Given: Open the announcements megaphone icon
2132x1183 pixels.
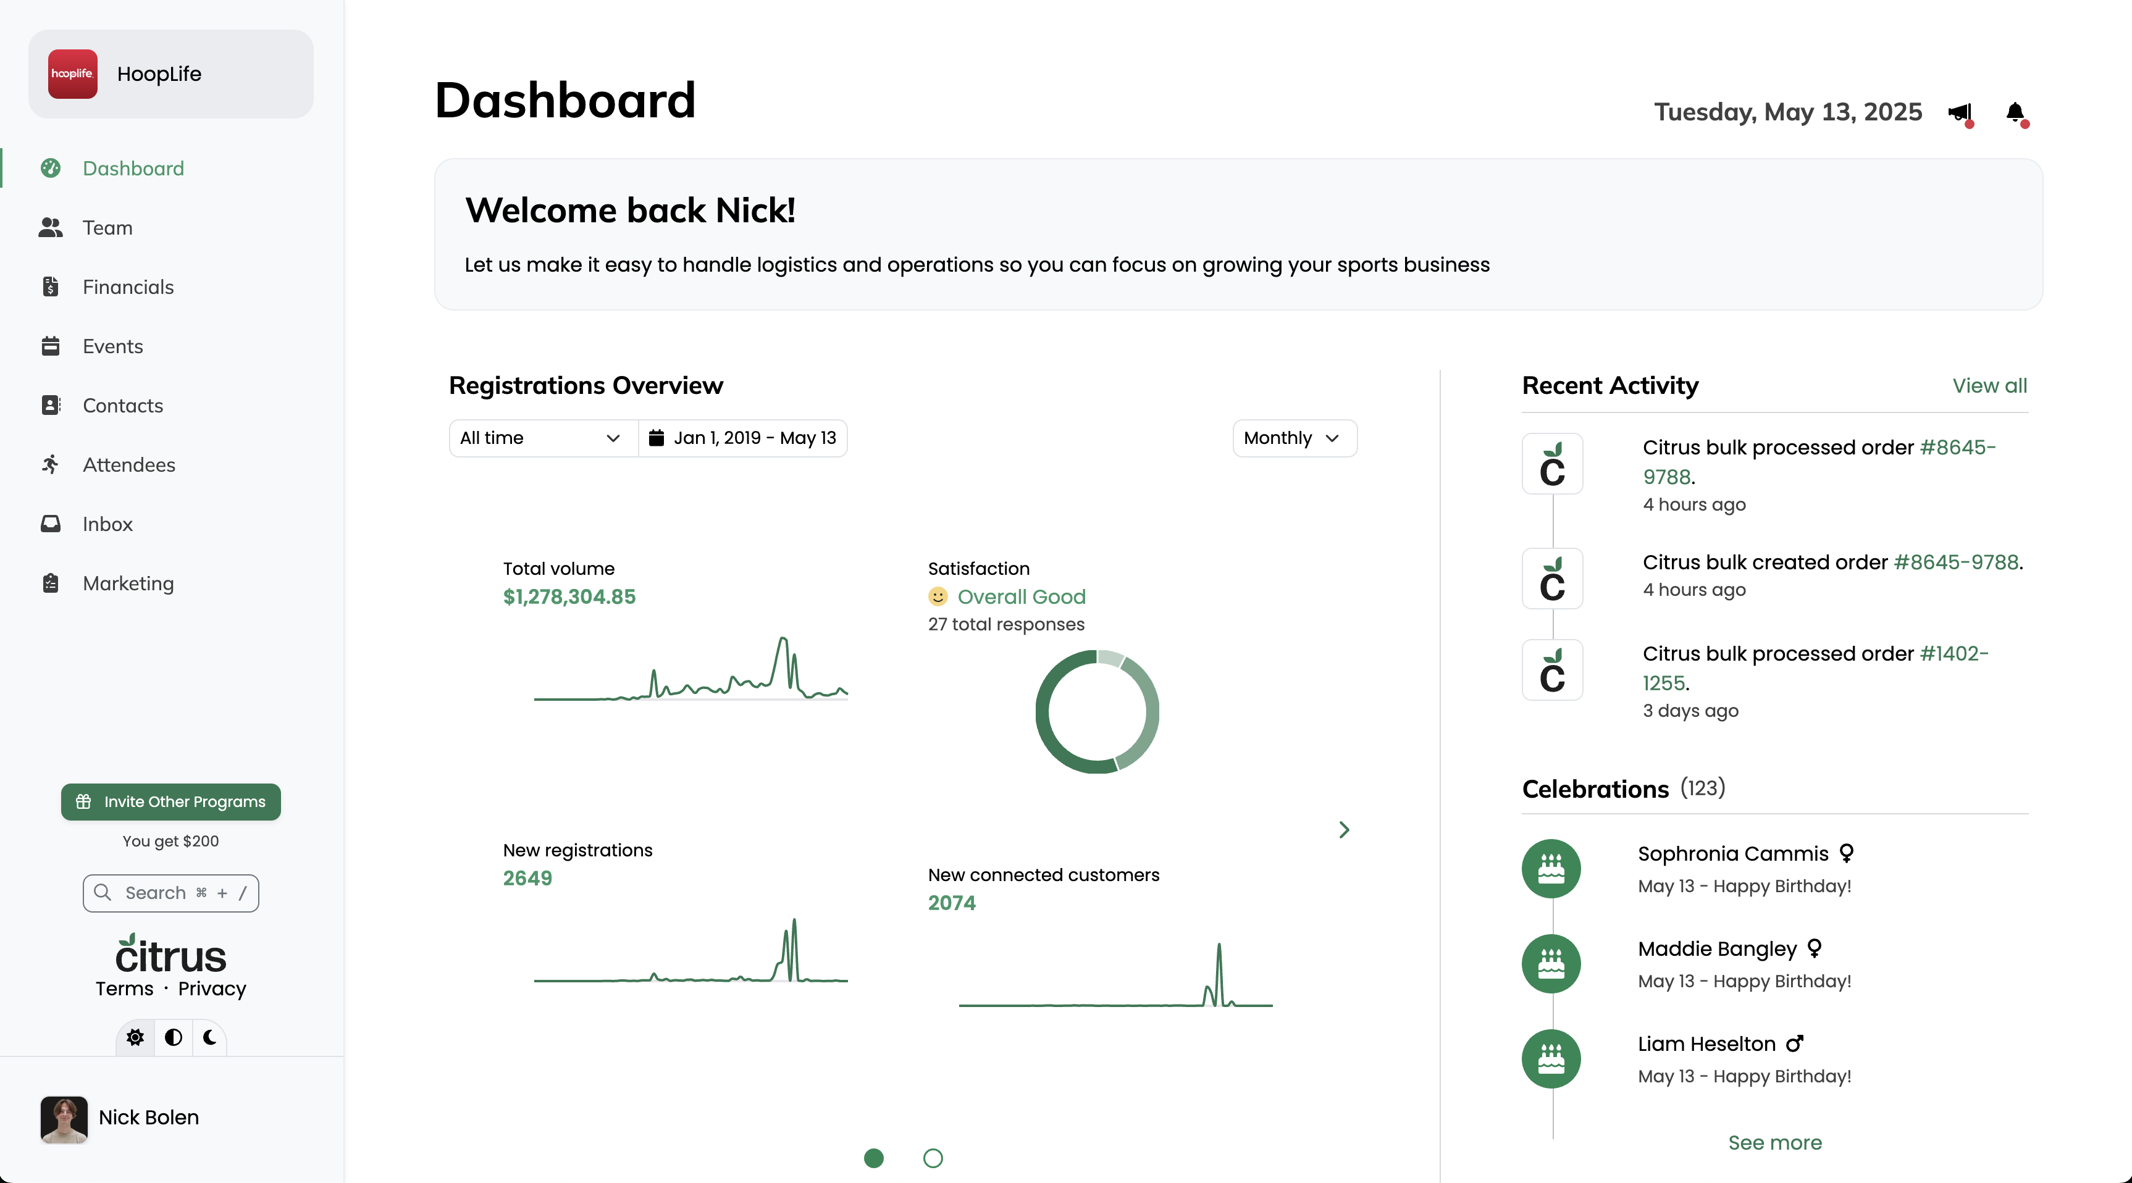Looking at the screenshot, I should pyautogui.click(x=1960, y=112).
